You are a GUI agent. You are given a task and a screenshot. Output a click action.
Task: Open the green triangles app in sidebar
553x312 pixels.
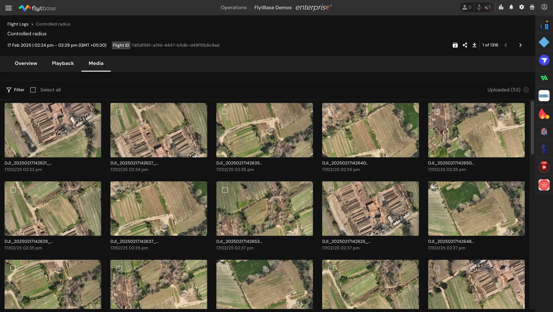(x=544, y=78)
